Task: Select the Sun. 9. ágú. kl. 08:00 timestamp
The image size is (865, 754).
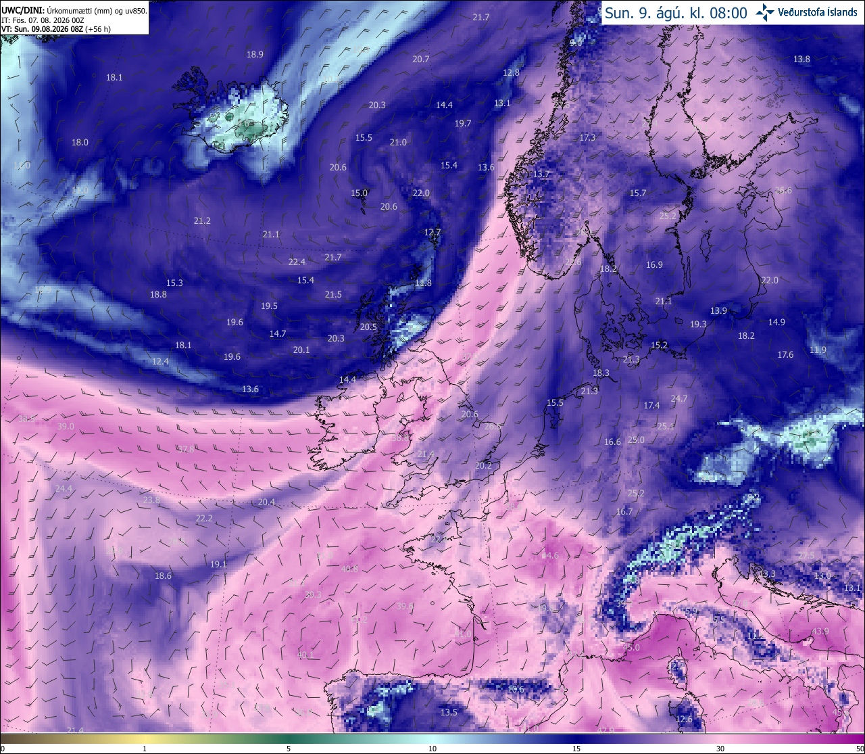Action: pyautogui.click(x=676, y=13)
